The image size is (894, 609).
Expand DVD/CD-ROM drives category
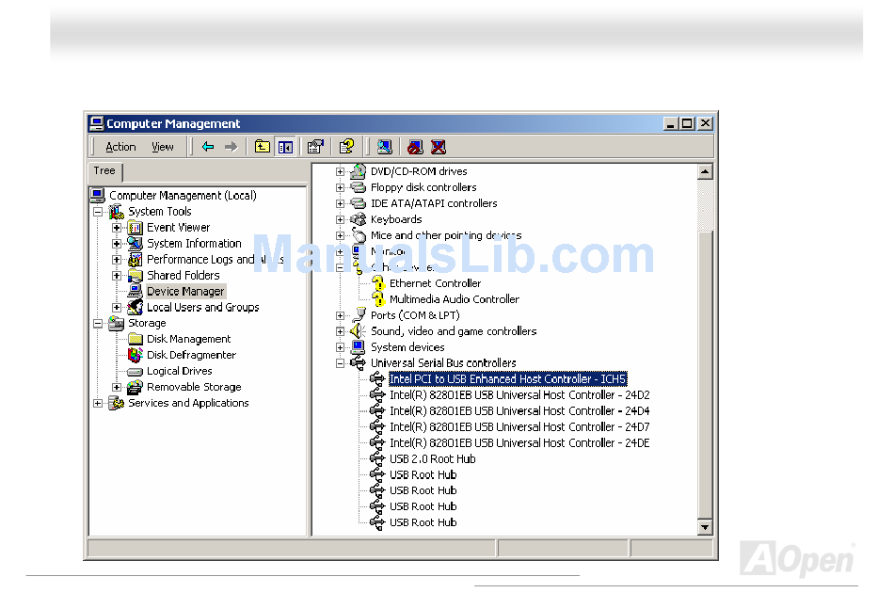coord(341,171)
